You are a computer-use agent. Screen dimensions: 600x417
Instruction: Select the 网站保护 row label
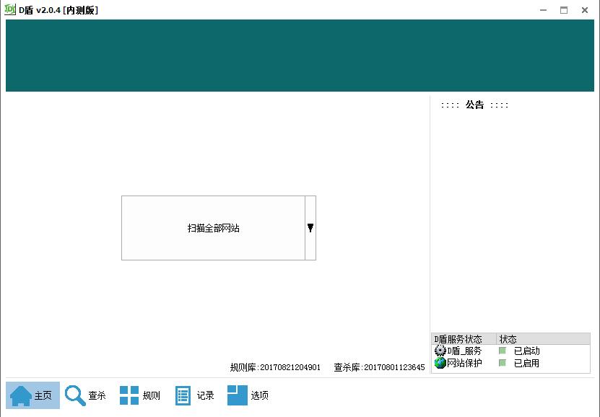[x=464, y=363]
